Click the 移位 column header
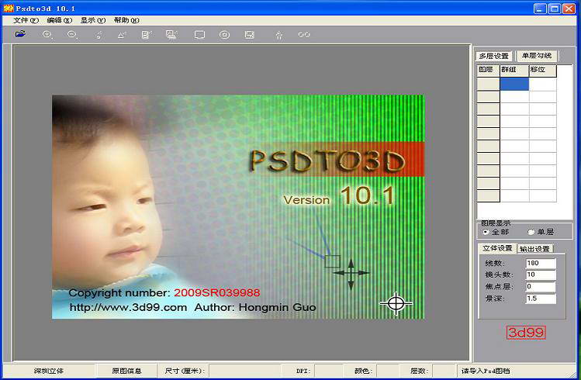 [543, 71]
